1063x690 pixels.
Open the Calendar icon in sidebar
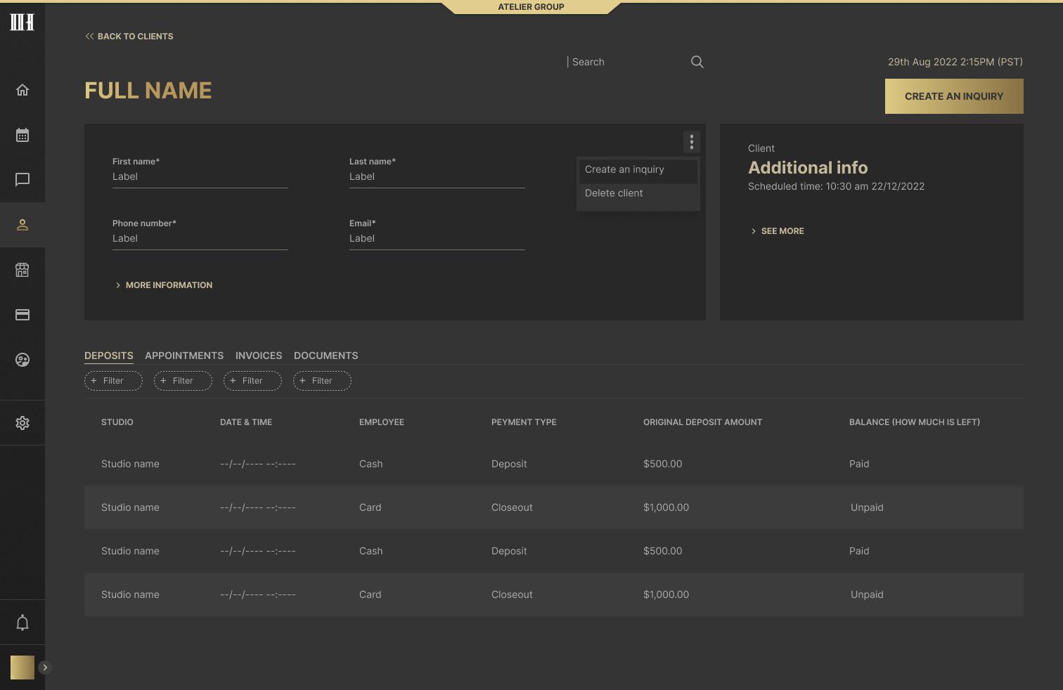[22, 135]
